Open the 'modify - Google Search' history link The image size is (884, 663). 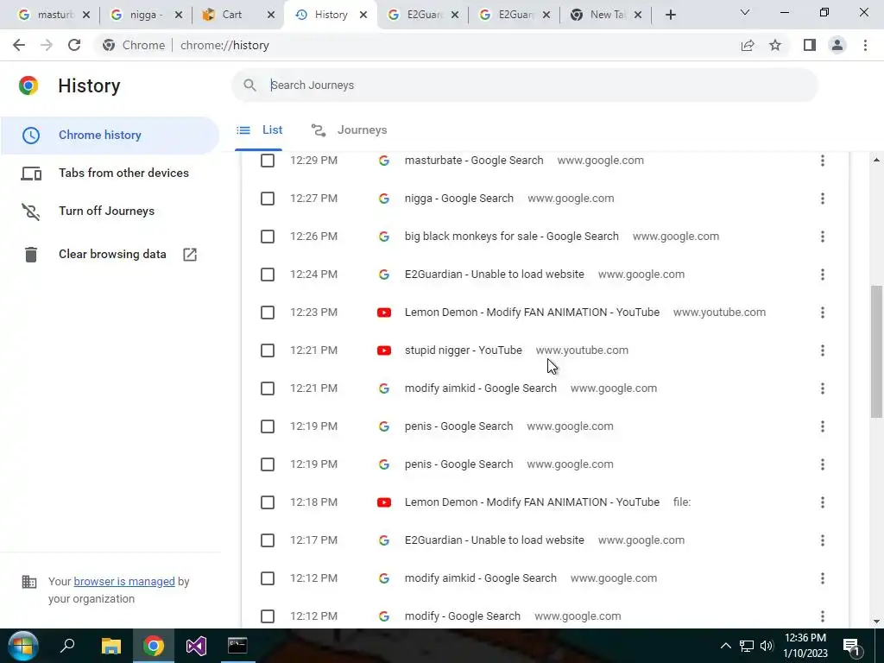pyautogui.click(x=463, y=616)
